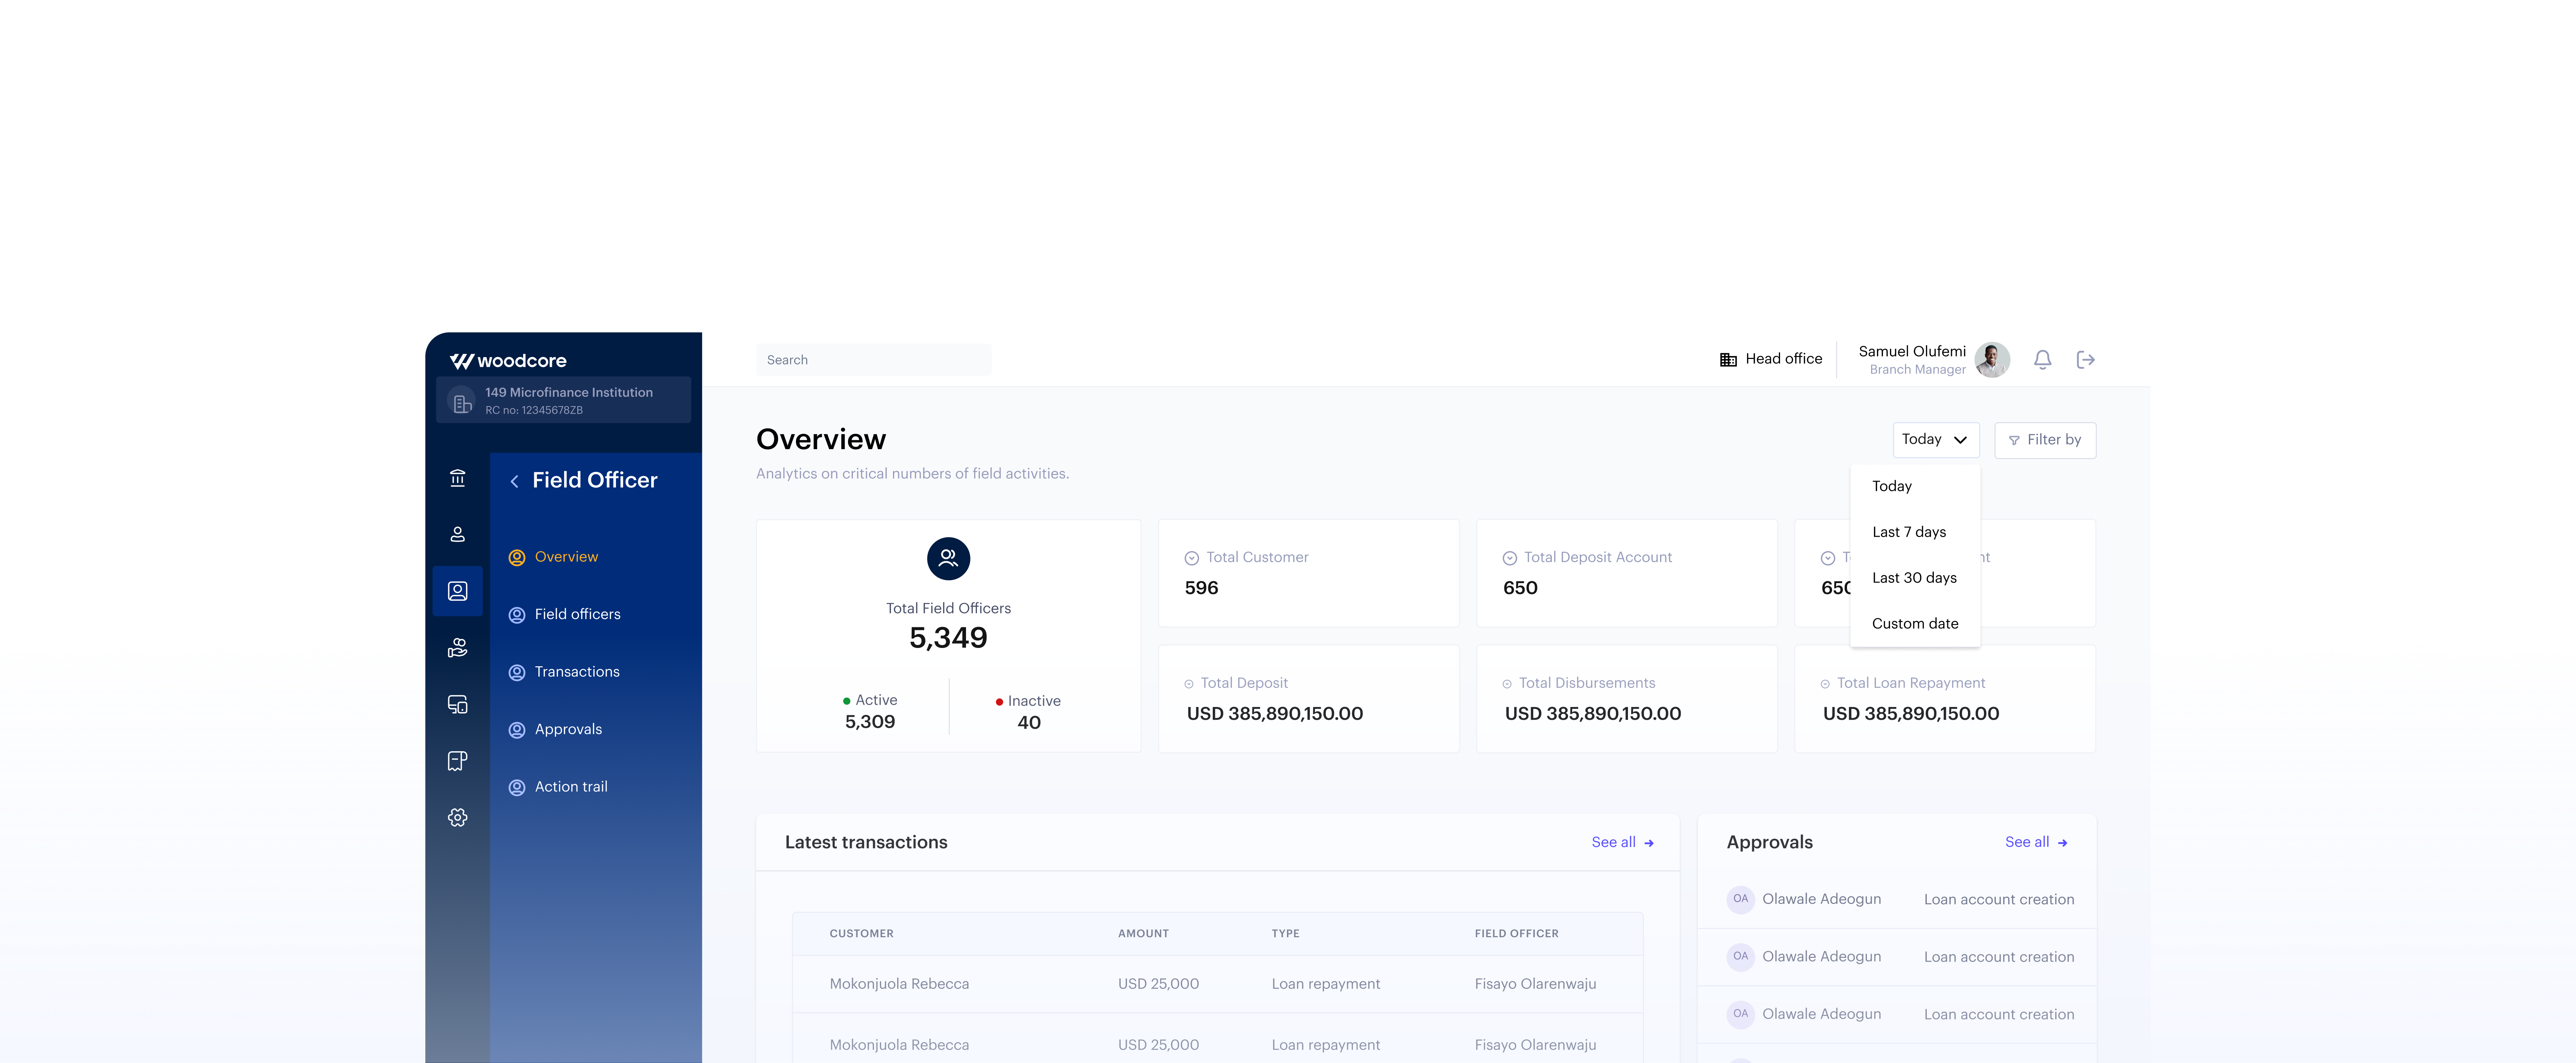Open the person sidebar icon
Screen dimensions: 2576x1063
457,534
